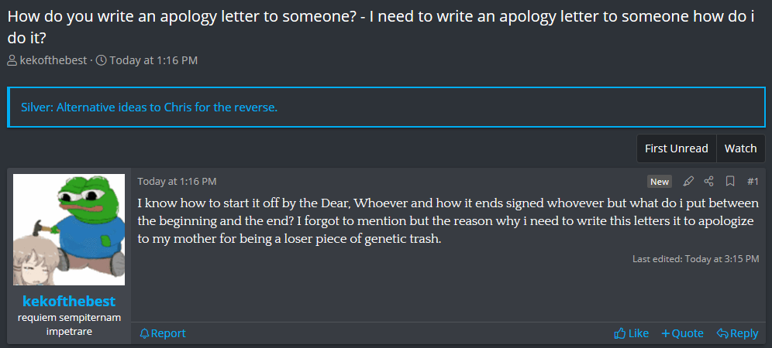Open the post #1 permalink

(753, 182)
